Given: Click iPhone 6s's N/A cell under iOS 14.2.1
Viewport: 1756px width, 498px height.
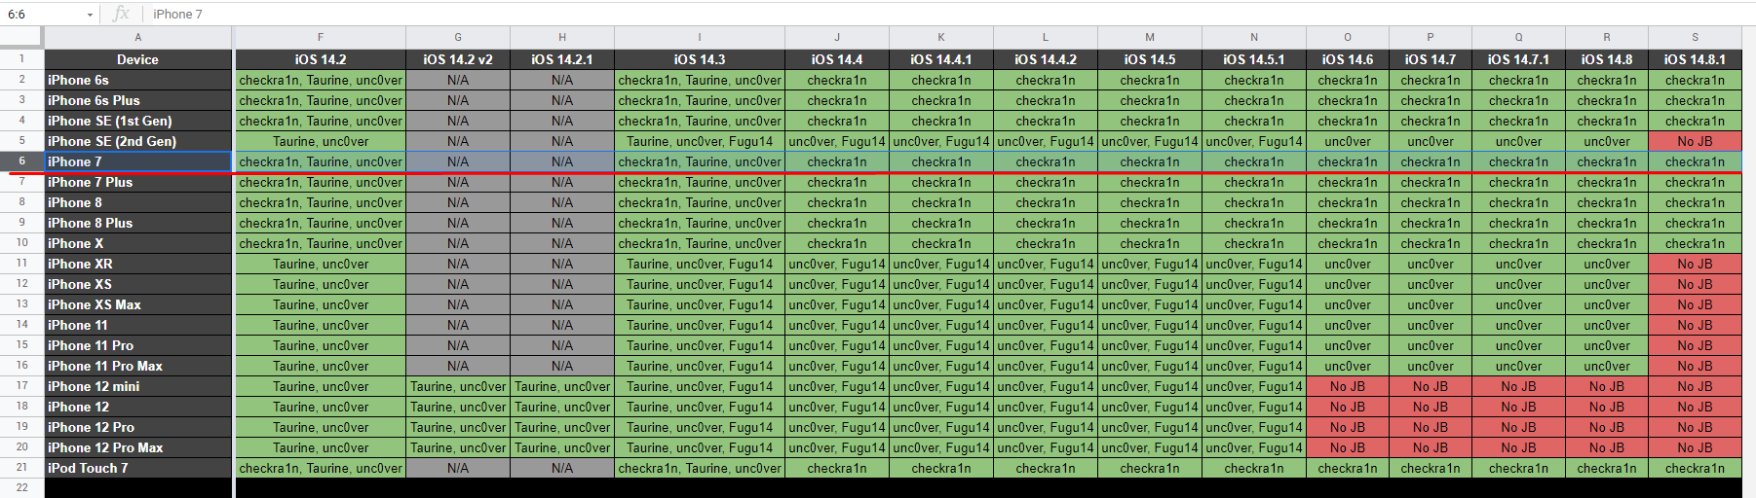Looking at the screenshot, I should pos(562,80).
